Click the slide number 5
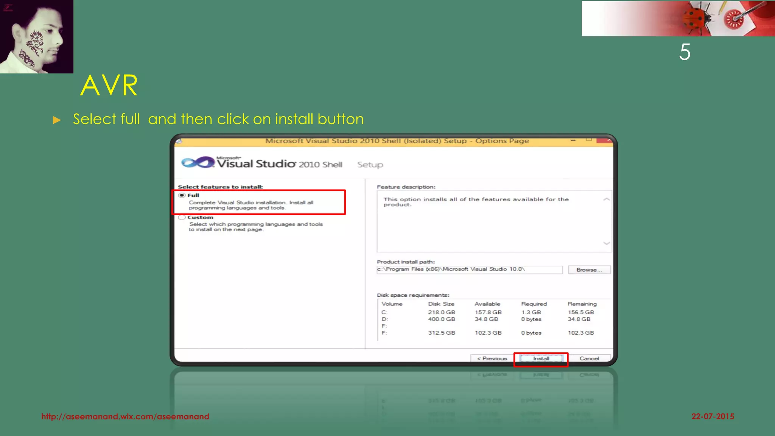 684,52
